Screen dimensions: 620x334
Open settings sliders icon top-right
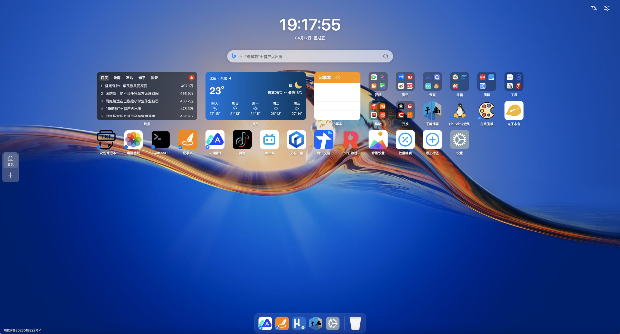point(607,8)
